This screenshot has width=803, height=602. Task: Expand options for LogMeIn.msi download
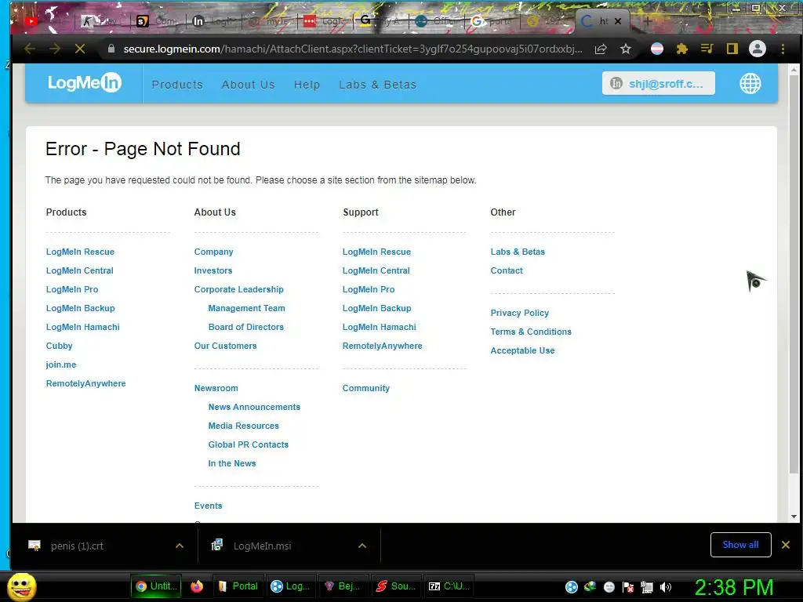coord(362,546)
